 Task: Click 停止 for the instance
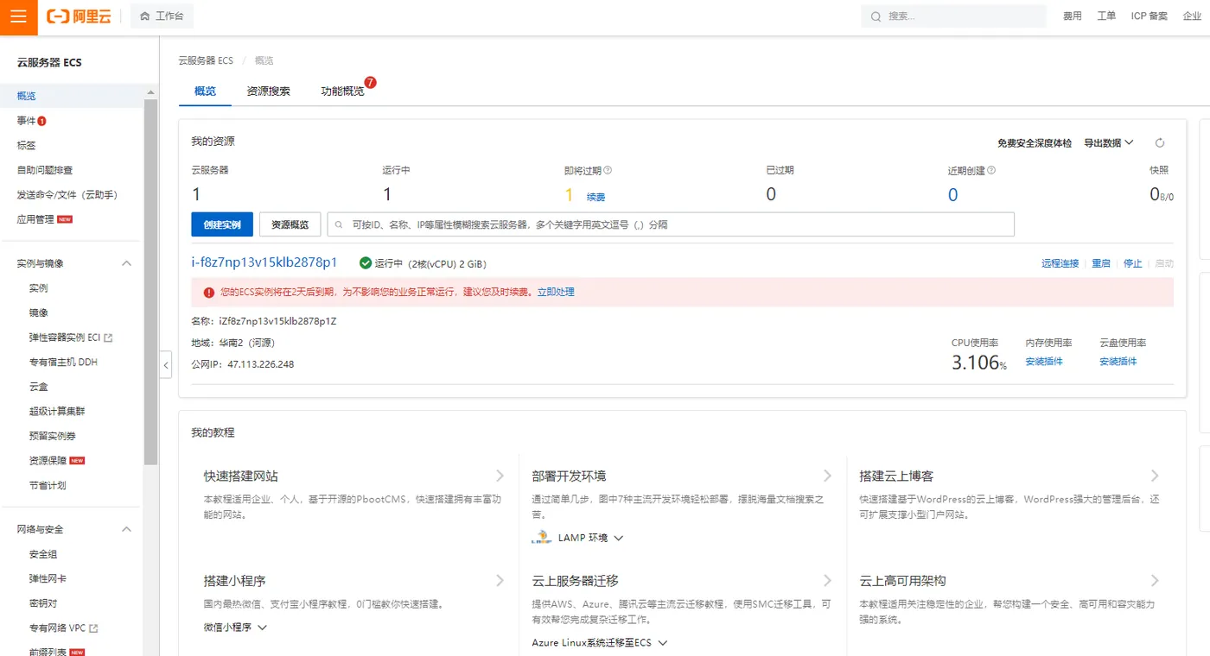pyautogui.click(x=1133, y=263)
